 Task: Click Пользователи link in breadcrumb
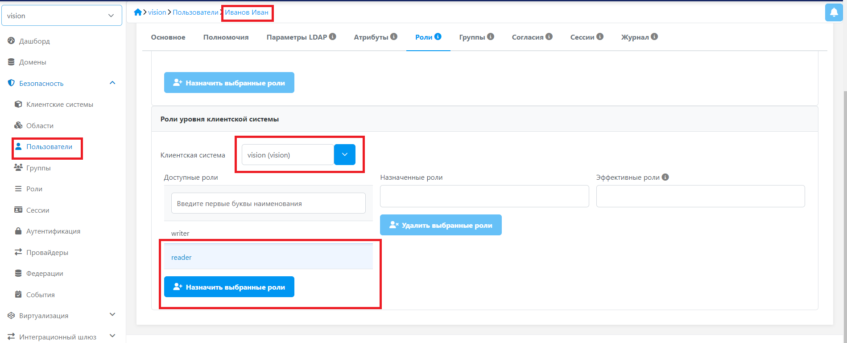click(x=195, y=12)
